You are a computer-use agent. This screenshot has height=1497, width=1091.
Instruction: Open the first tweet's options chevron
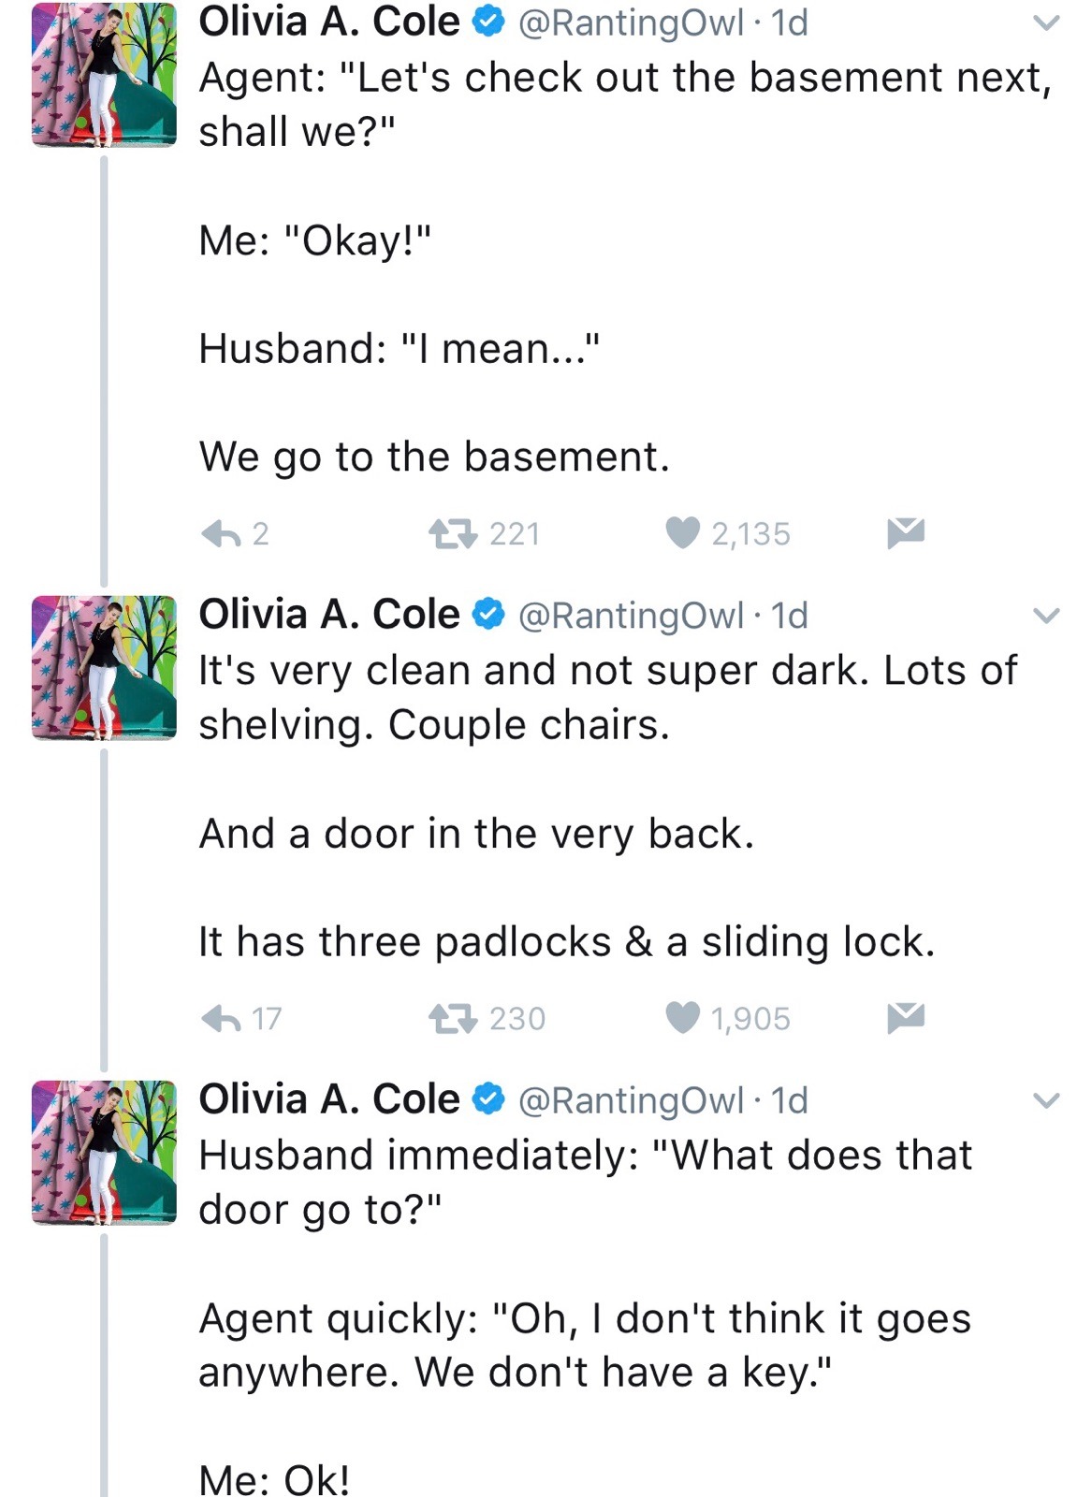point(1046,22)
